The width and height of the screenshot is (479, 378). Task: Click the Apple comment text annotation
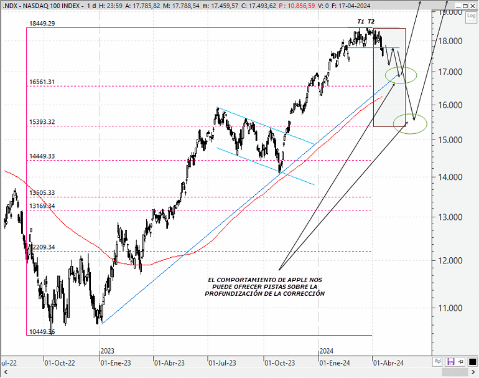coord(265,287)
